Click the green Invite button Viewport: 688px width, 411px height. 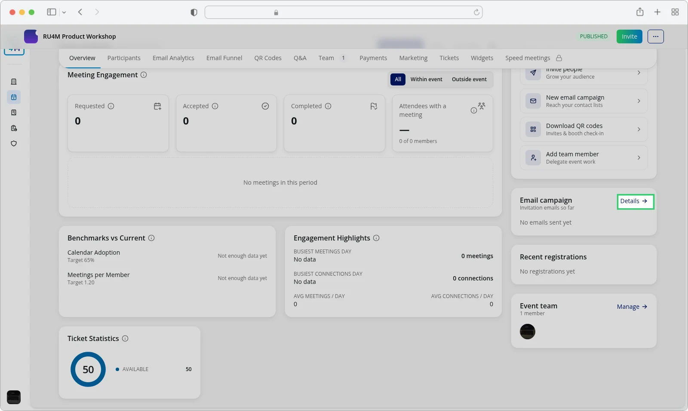630,37
